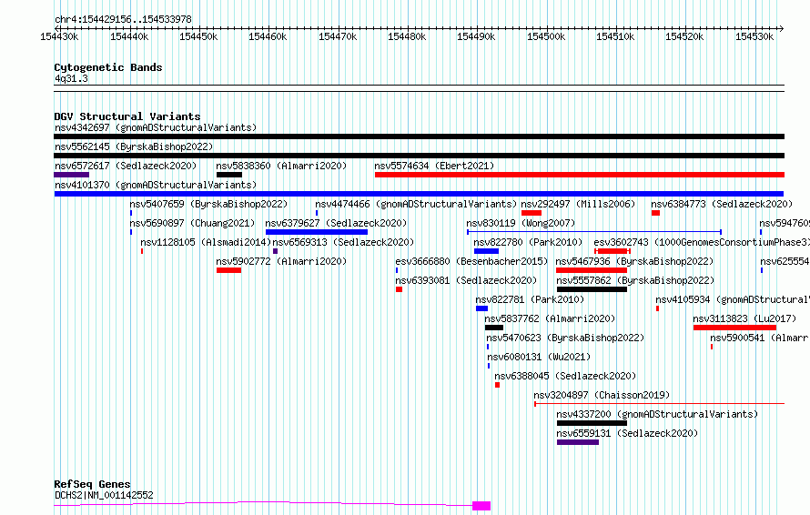Viewport: 810px width, 515px height.
Task: Click the black nsv4337200 variant bar
Action: pyautogui.click(x=592, y=424)
